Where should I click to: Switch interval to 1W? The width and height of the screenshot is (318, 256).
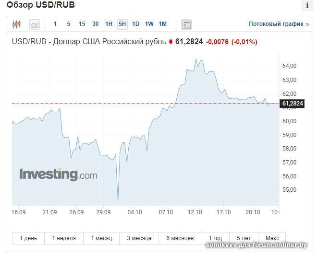(x=149, y=24)
